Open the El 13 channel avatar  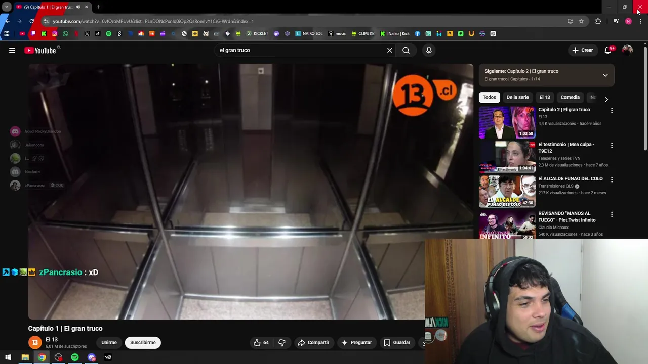click(x=35, y=342)
